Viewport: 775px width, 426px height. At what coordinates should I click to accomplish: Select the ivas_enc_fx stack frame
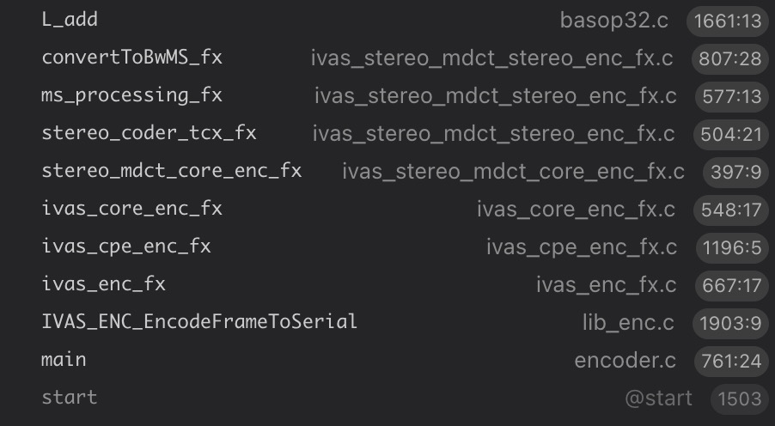pos(103,284)
